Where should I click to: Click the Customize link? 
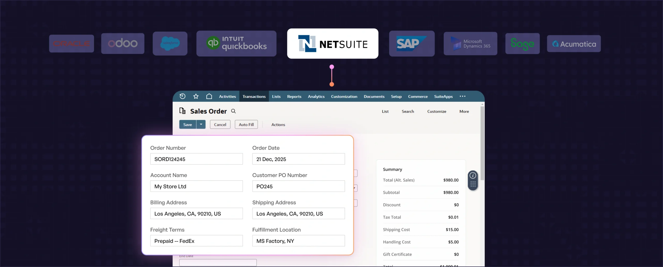(x=437, y=111)
